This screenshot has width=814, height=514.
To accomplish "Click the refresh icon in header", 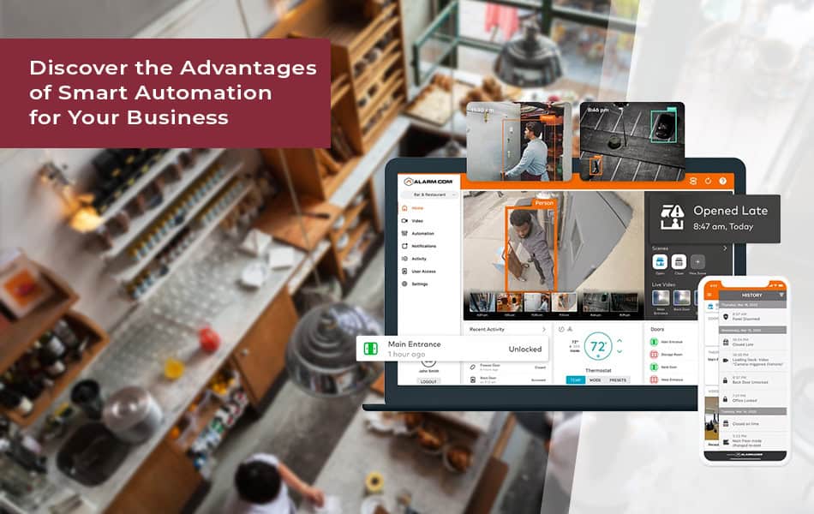I will 708,181.
